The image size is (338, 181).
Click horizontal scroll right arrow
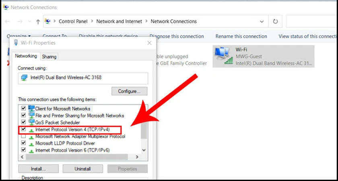(137, 157)
